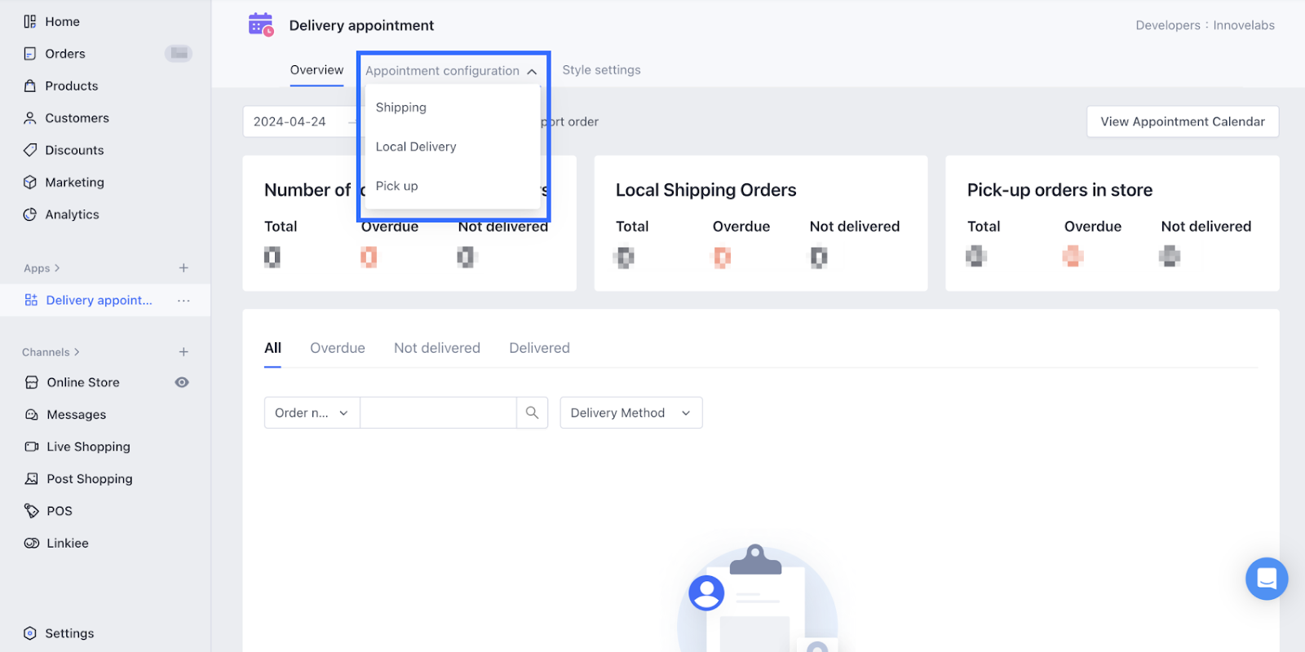This screenshot has width=1305, height=652.
Task: Click the search magnifier icon
Action: pyautogui.click(x=532, y=412)
